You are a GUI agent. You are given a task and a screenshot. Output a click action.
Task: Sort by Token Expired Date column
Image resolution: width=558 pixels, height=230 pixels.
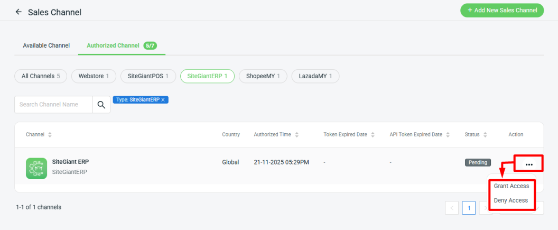[x=373, y=135]
